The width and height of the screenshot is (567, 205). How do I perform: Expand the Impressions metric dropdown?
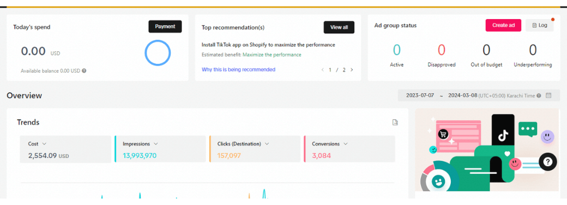(156, 144)
